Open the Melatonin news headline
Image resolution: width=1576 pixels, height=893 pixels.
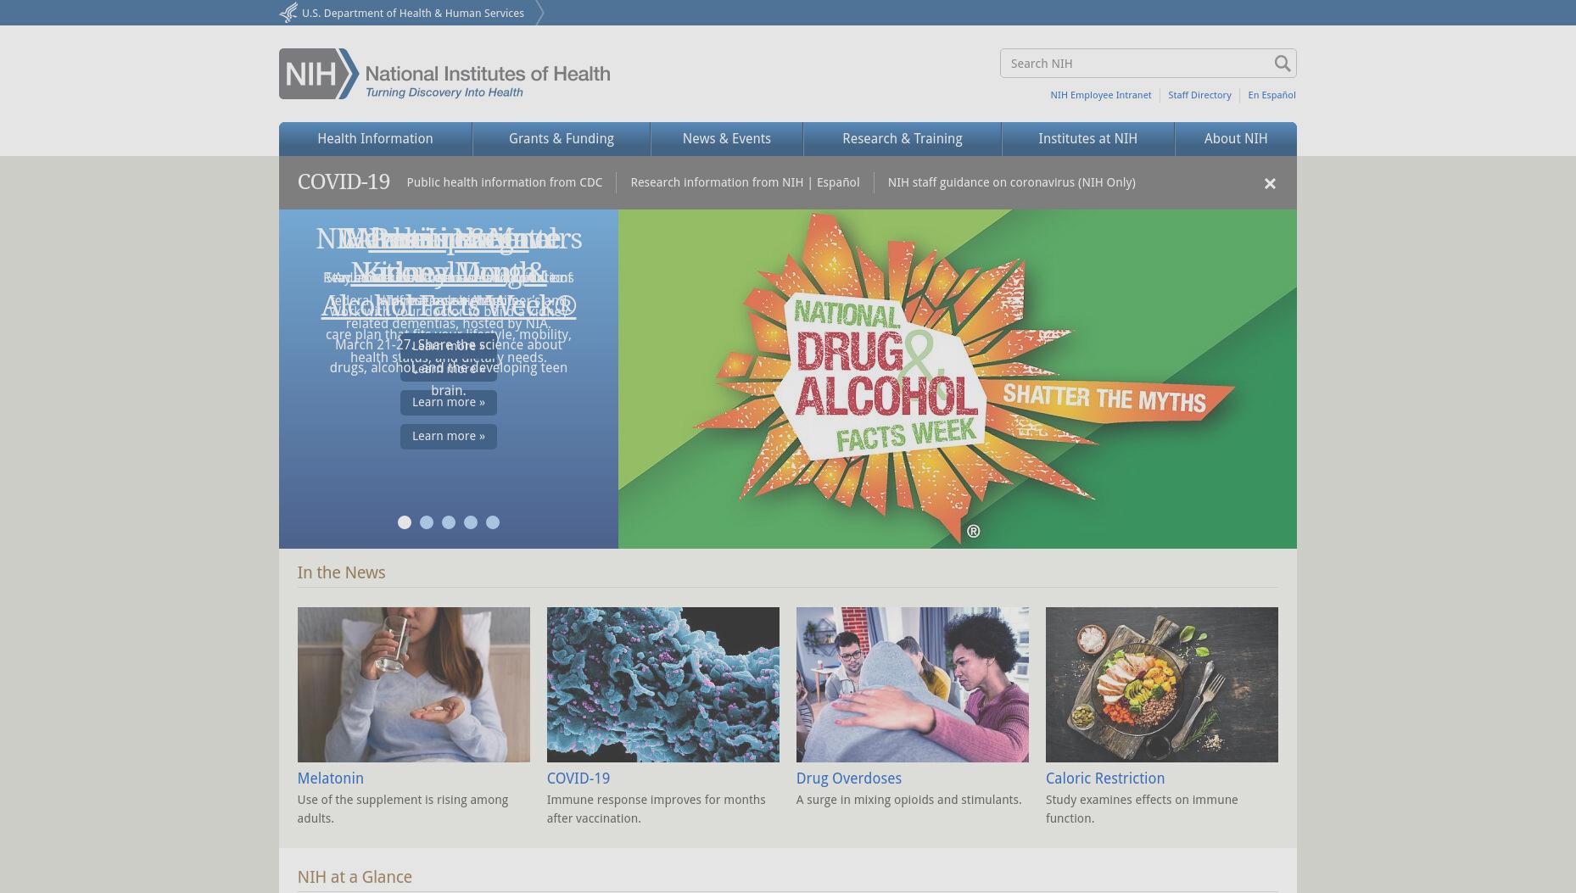tap(331, 779)
